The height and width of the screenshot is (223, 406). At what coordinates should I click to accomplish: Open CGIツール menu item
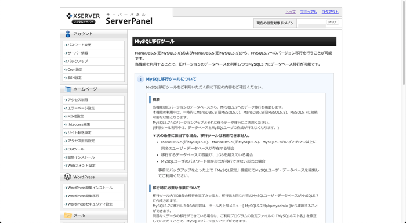93,149
